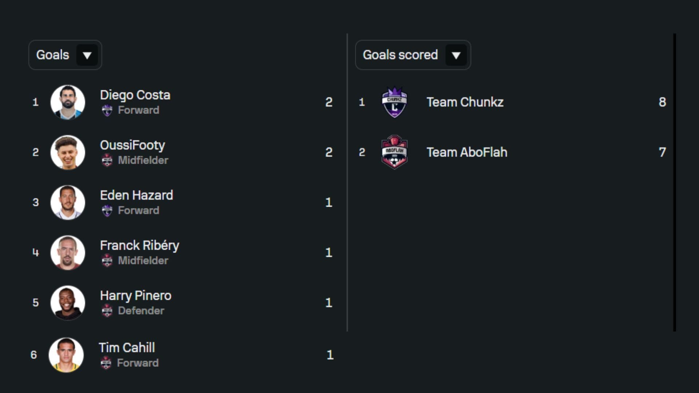Click the club crest near Franck Ribéry's Midfielder label
Screen dimensions: 699x393
click(x=107, y=261)
